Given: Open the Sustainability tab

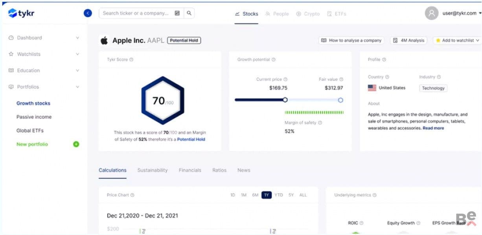Looking at the screenshot, I should click(153, 170).
